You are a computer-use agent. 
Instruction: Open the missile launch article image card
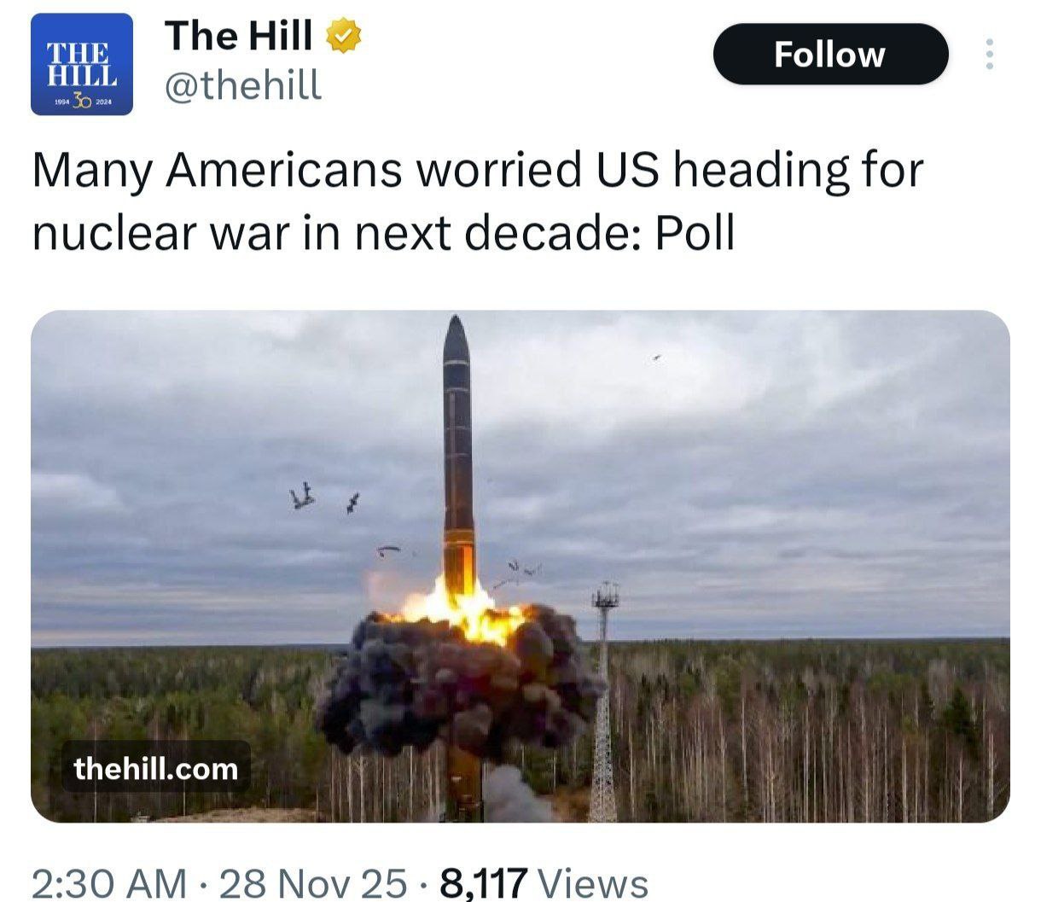click(x=520, y=567)
